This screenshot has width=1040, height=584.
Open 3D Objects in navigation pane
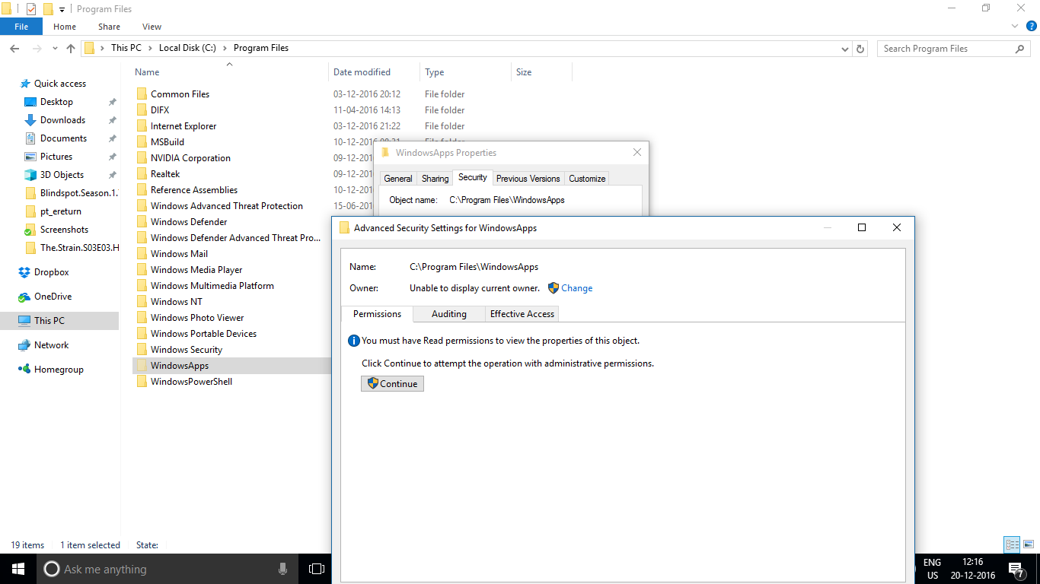[x=62, y=175]
